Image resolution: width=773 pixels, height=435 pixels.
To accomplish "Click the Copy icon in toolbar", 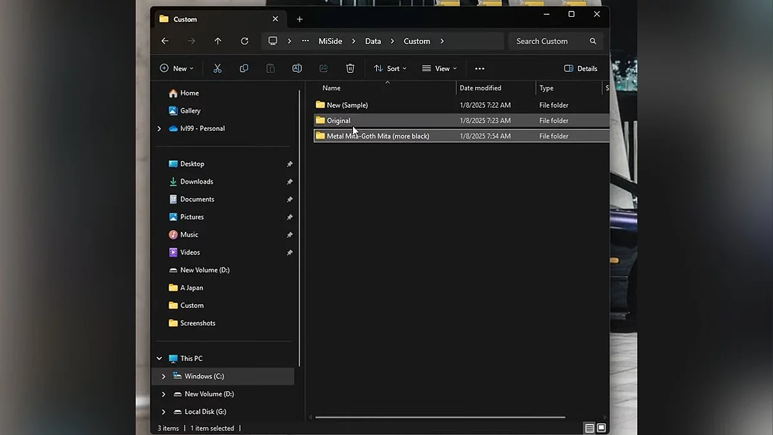I will point(244,68).
